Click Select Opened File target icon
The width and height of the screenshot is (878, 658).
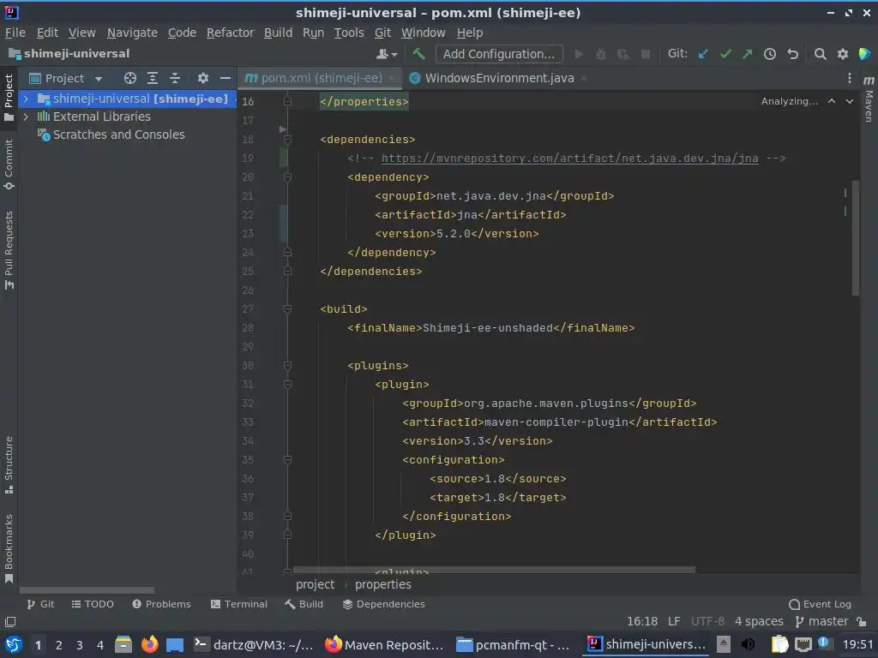coord(130,78)
